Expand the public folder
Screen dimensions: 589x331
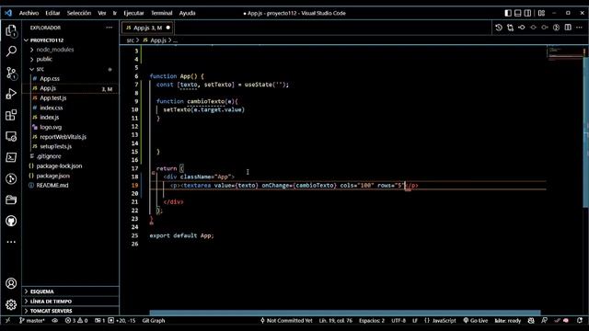[44, 59]
